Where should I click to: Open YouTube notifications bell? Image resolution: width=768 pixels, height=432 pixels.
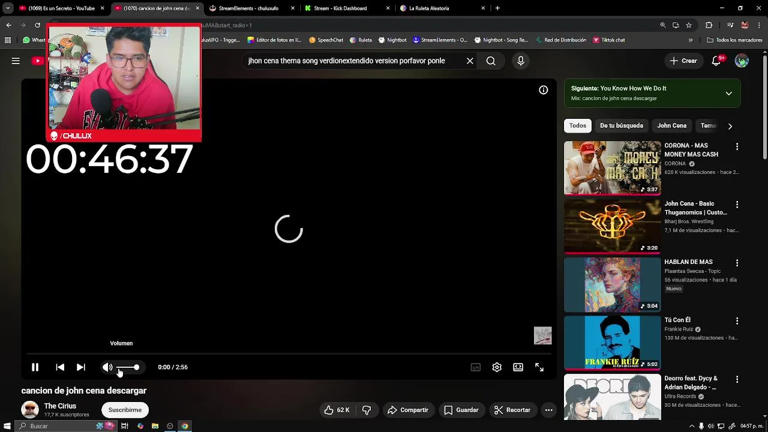point(716,61)
